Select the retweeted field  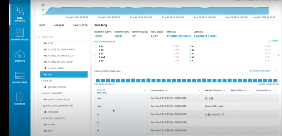(53, 112)
